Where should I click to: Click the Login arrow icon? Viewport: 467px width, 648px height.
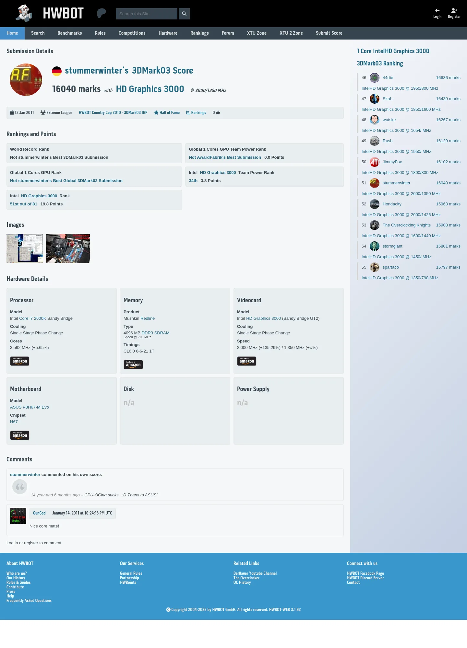click(x=437, y=10)
